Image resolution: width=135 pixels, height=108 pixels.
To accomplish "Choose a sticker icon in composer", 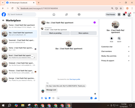I will [50, 98].
